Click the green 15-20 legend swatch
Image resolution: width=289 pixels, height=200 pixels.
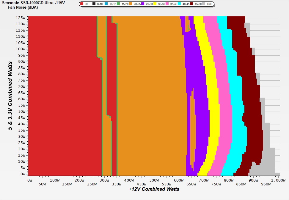tap(118, 4)
